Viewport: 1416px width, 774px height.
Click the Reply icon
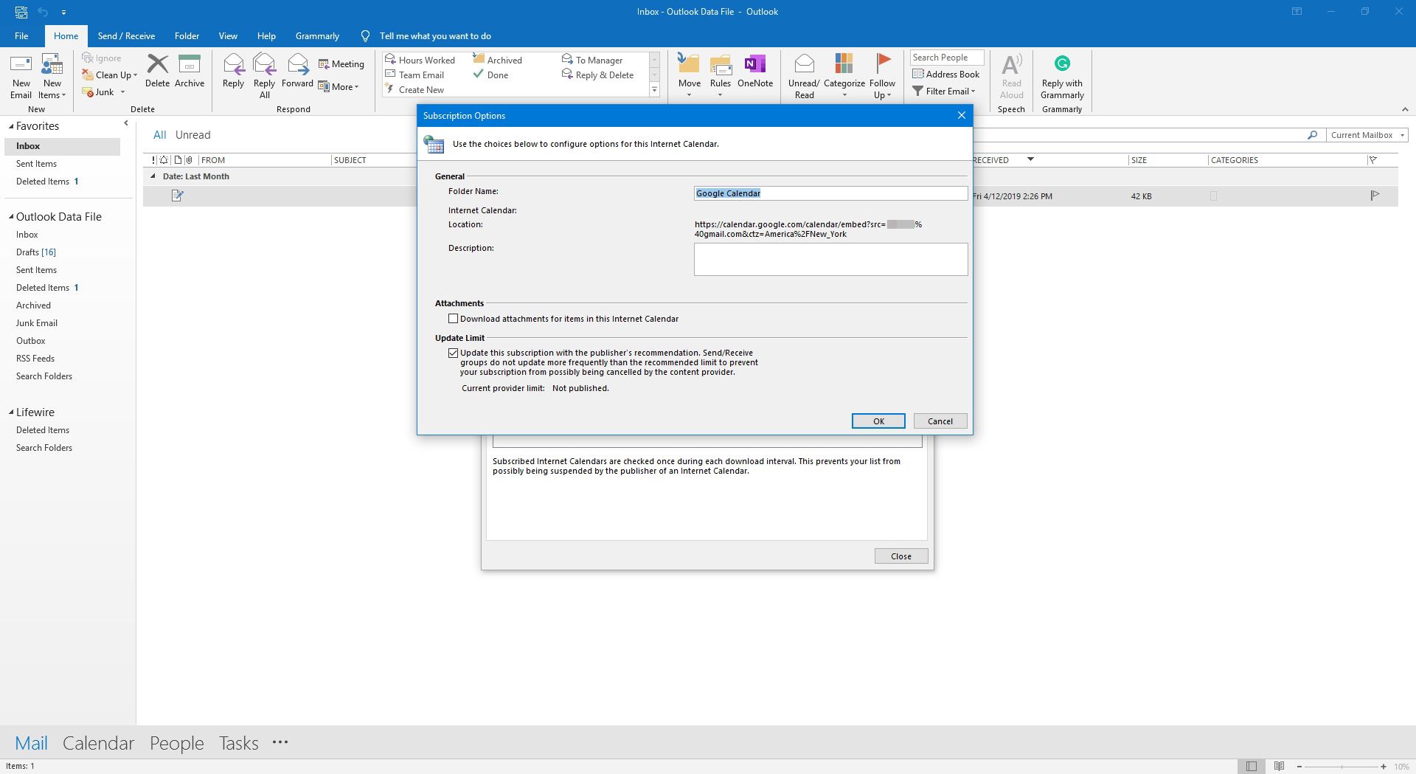(233, 64)
